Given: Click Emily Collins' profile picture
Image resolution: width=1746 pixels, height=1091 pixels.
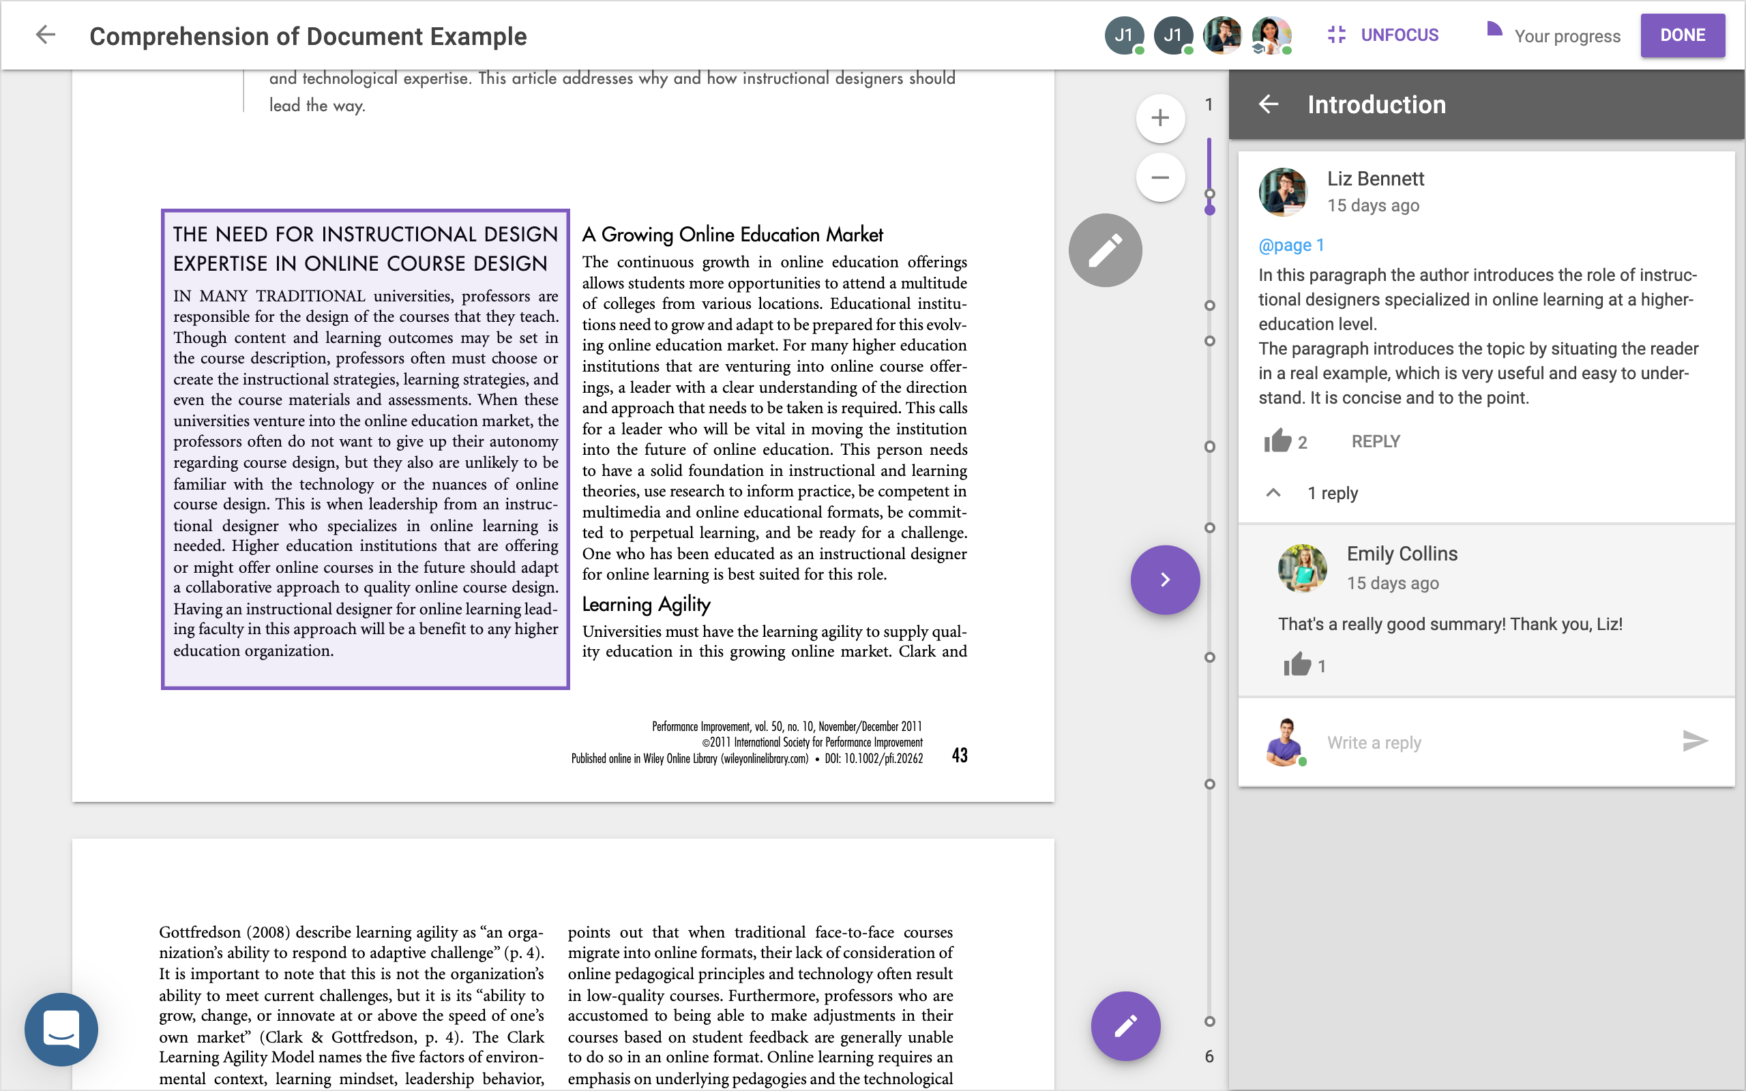Looking at the screenshot, I should [x=1302, y=568].
